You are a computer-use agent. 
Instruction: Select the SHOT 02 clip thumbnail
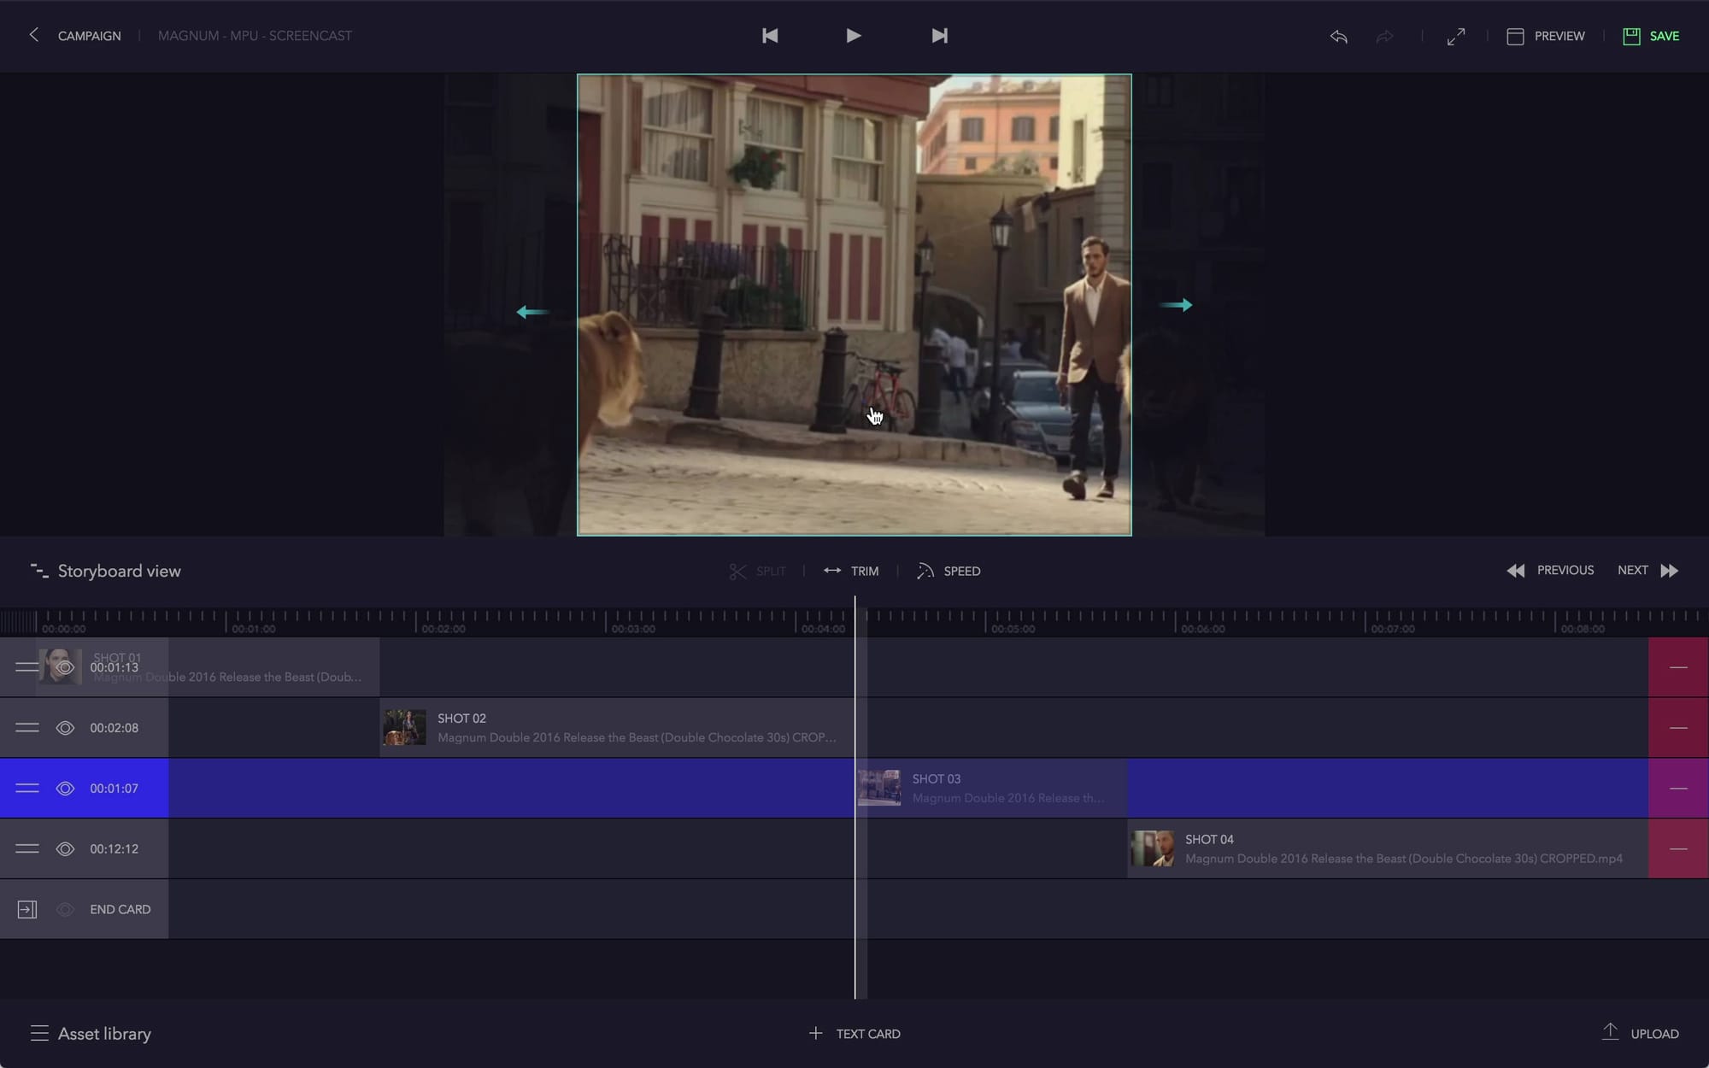(x=404, y=728)
